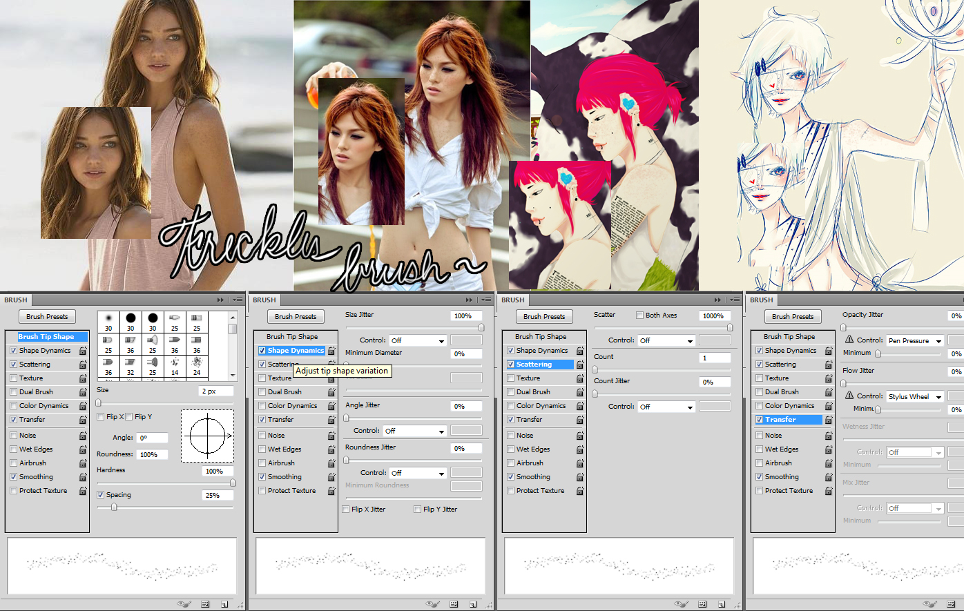
Task: Click the Angle input field showing 0°
Action: (151, 438)
